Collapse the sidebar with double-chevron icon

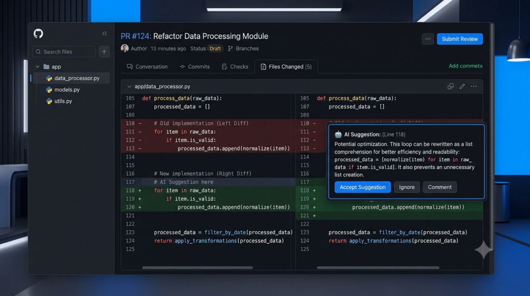[105, 33]
